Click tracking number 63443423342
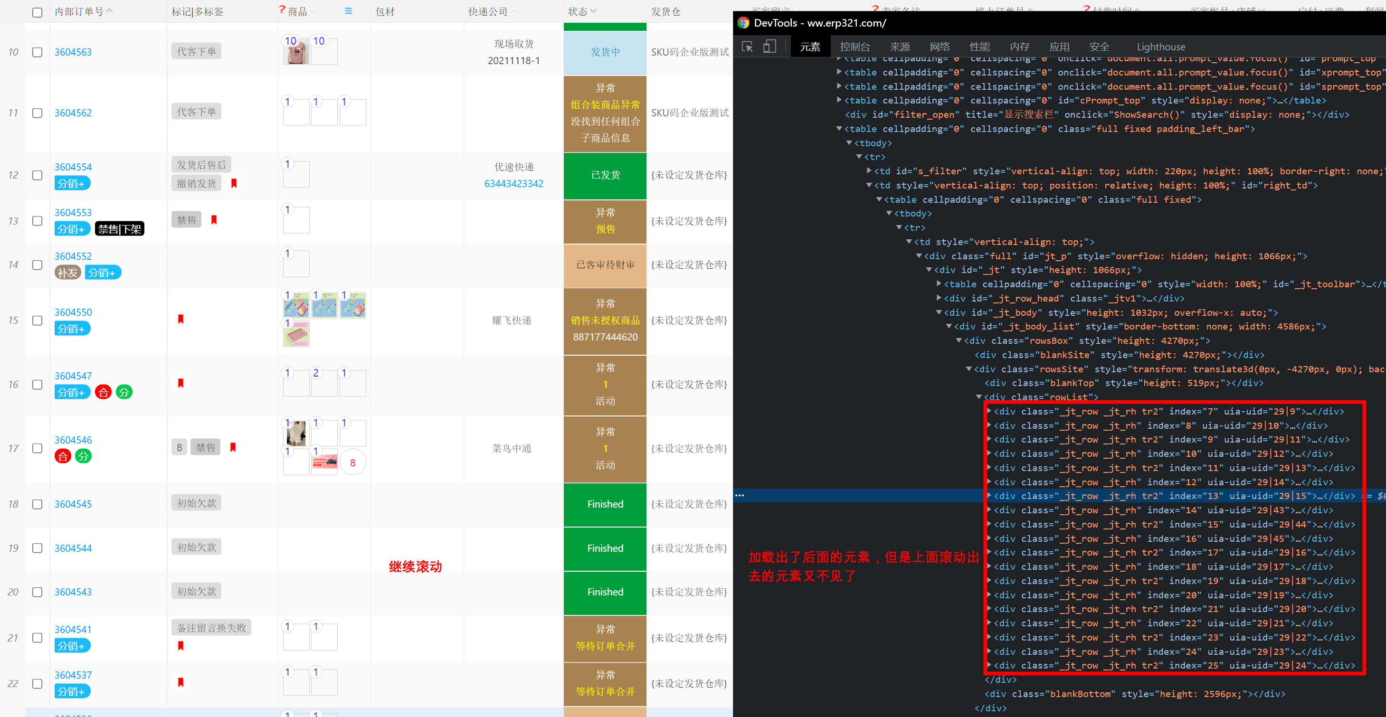The image size is (1386, 717). [x=513, y=183]
